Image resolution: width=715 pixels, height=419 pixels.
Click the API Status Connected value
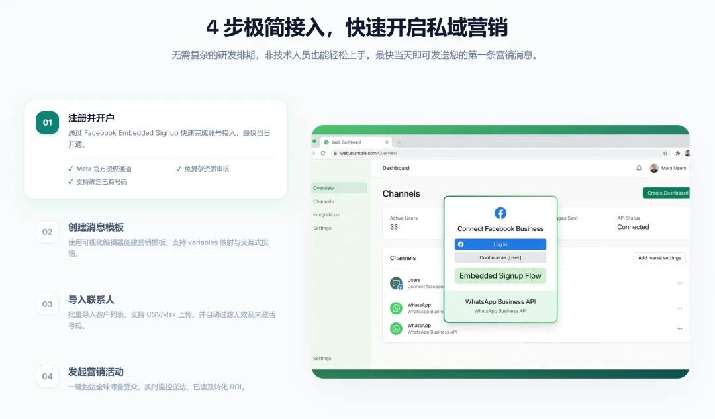coord(633,227)
